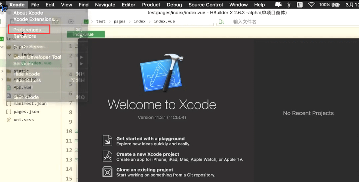Screen dimensions: 359x182
Task: Open the Xcode application menu
Action: click(x=17, y=5)
